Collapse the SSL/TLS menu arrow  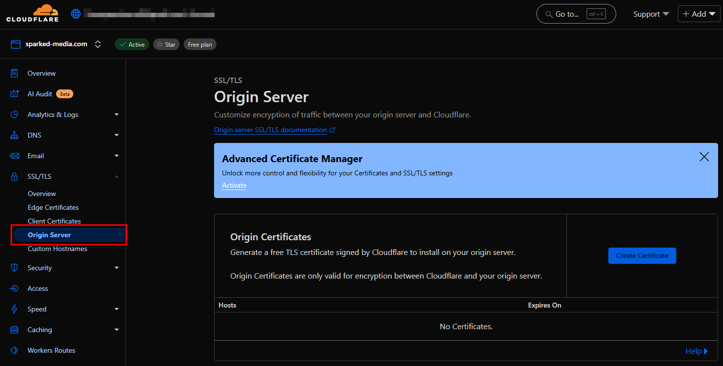[117, 176]
